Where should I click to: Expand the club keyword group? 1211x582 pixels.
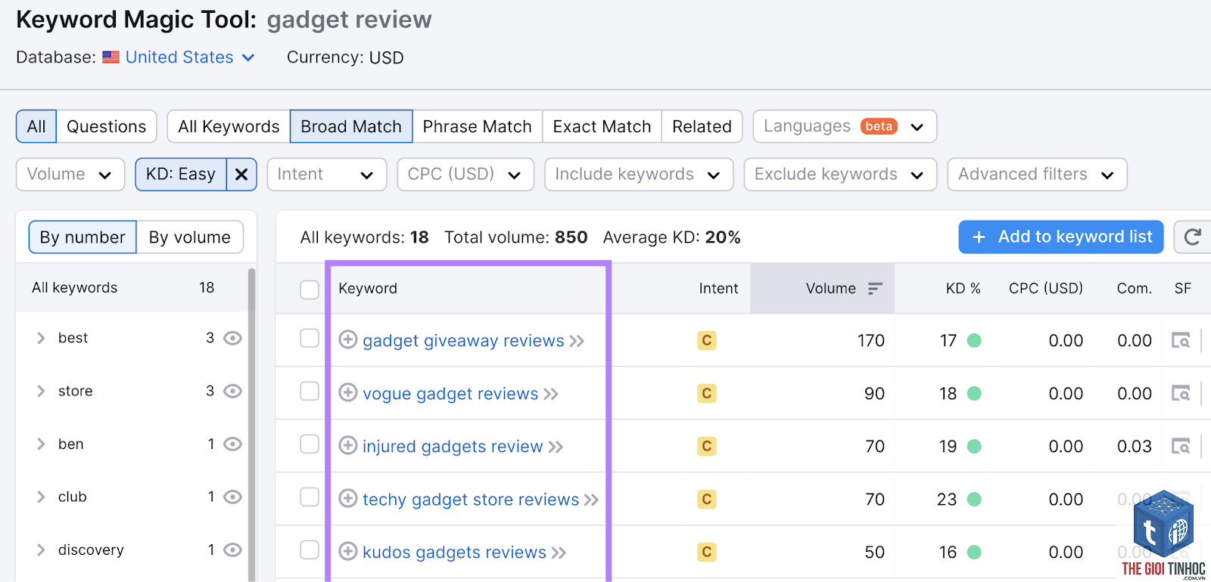[x=41, y=497]
